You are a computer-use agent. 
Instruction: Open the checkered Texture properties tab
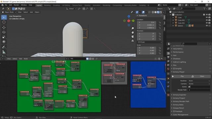(168, 95)
